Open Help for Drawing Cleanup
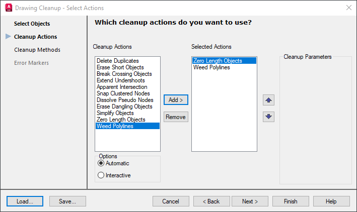Screen dimensions: 357x212 (x=331, y=201)
